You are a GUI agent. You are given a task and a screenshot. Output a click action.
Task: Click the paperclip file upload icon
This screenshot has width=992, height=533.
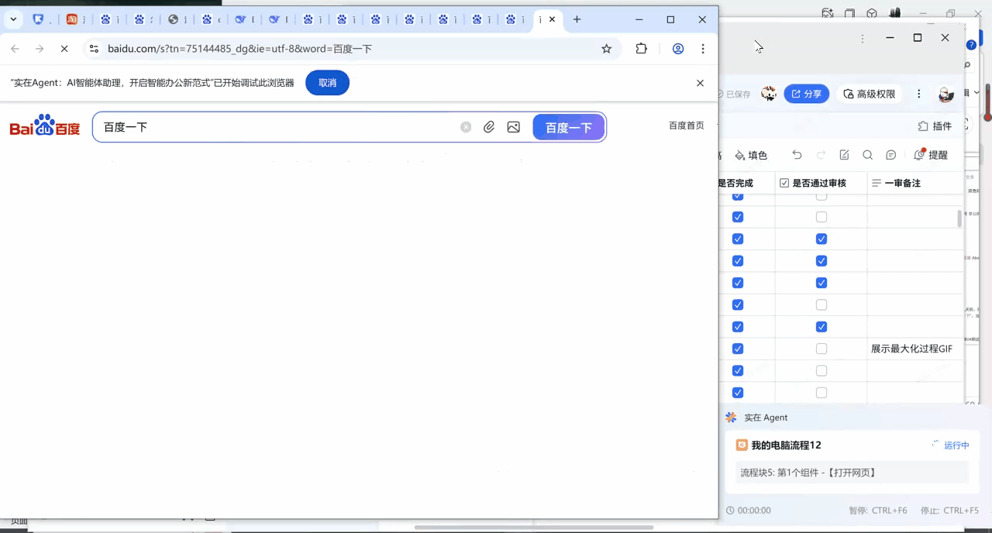(x=489, y=127)
